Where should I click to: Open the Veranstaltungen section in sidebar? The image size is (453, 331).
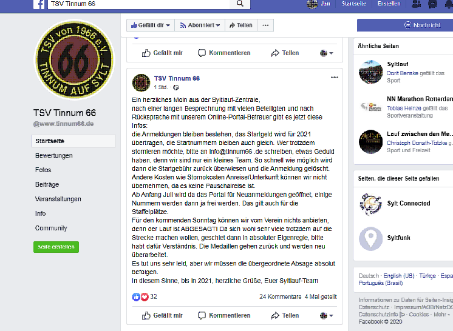pos(58,199)
